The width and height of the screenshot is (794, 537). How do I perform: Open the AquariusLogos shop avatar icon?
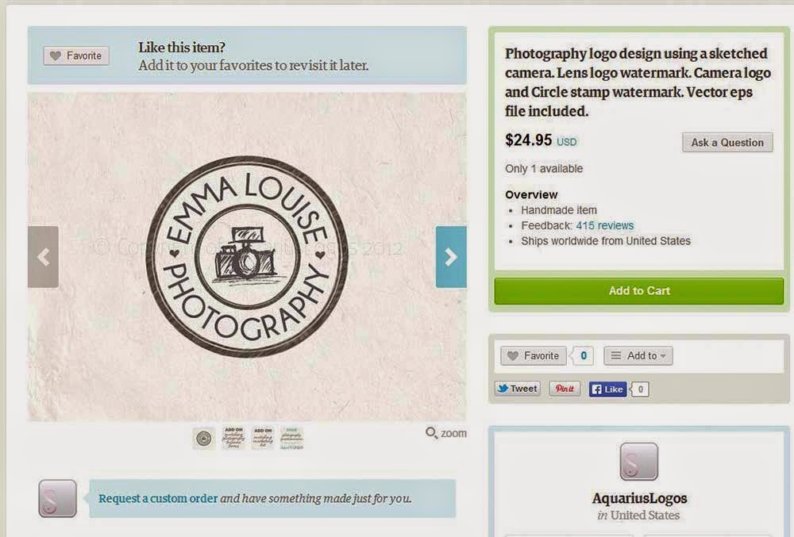(x=639, y=461)
